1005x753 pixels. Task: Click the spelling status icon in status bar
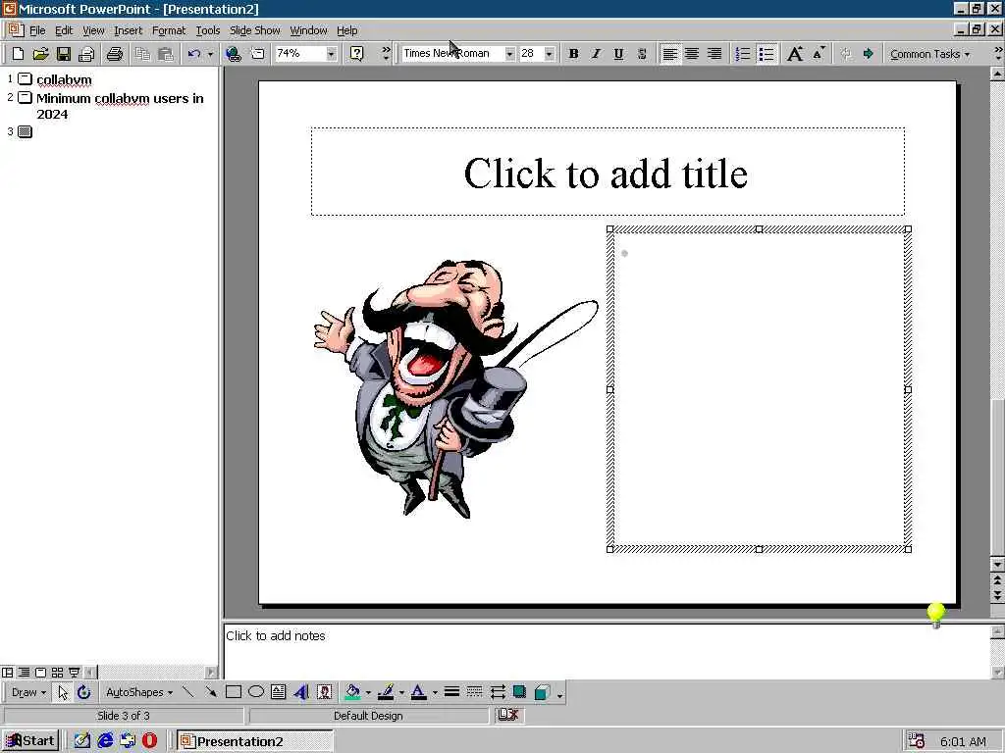click(x=508, y=715)
